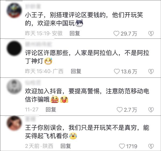Viewport: 161px width, 151px height.
Task: Select the 王子你别误会 comment text
Action: 87,132
